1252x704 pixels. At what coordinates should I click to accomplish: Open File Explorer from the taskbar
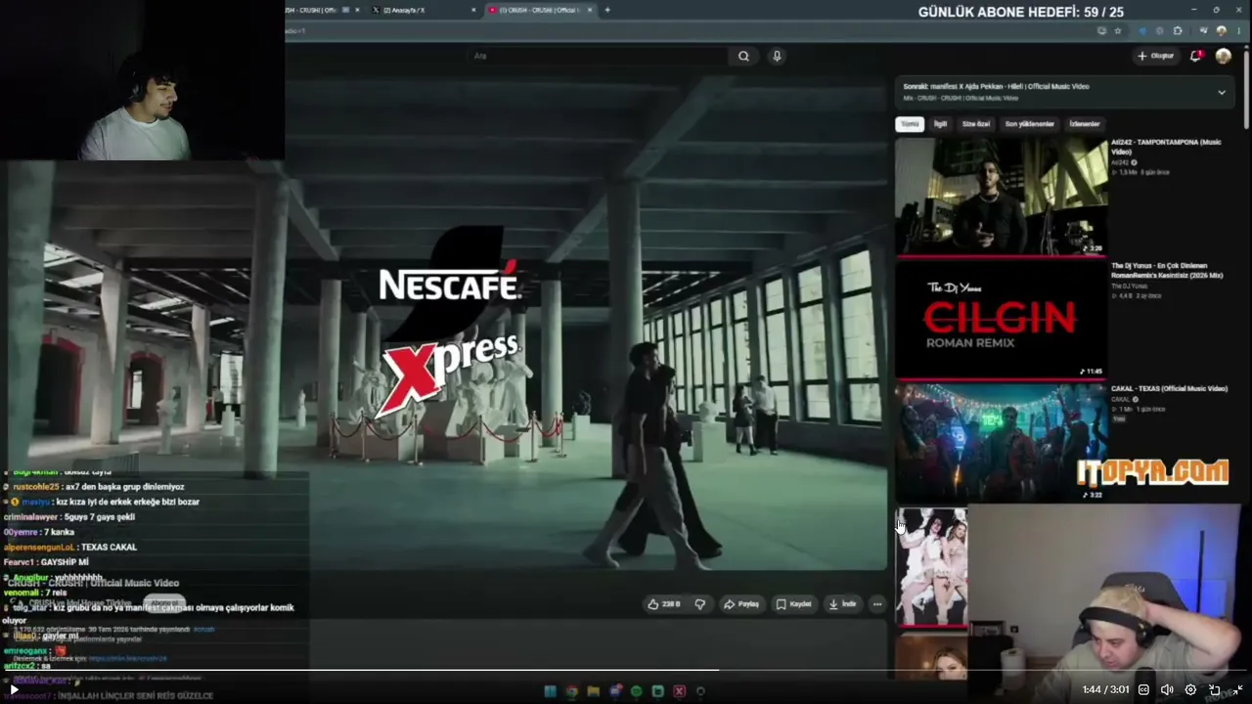[593, 691]
